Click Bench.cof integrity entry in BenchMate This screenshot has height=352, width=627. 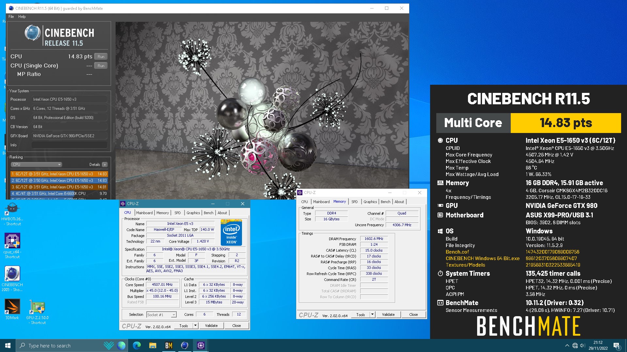point(457,252)
